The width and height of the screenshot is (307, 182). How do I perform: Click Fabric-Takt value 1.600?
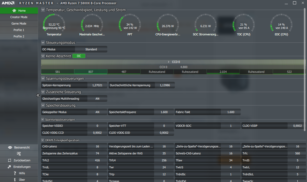click(231, 112)
